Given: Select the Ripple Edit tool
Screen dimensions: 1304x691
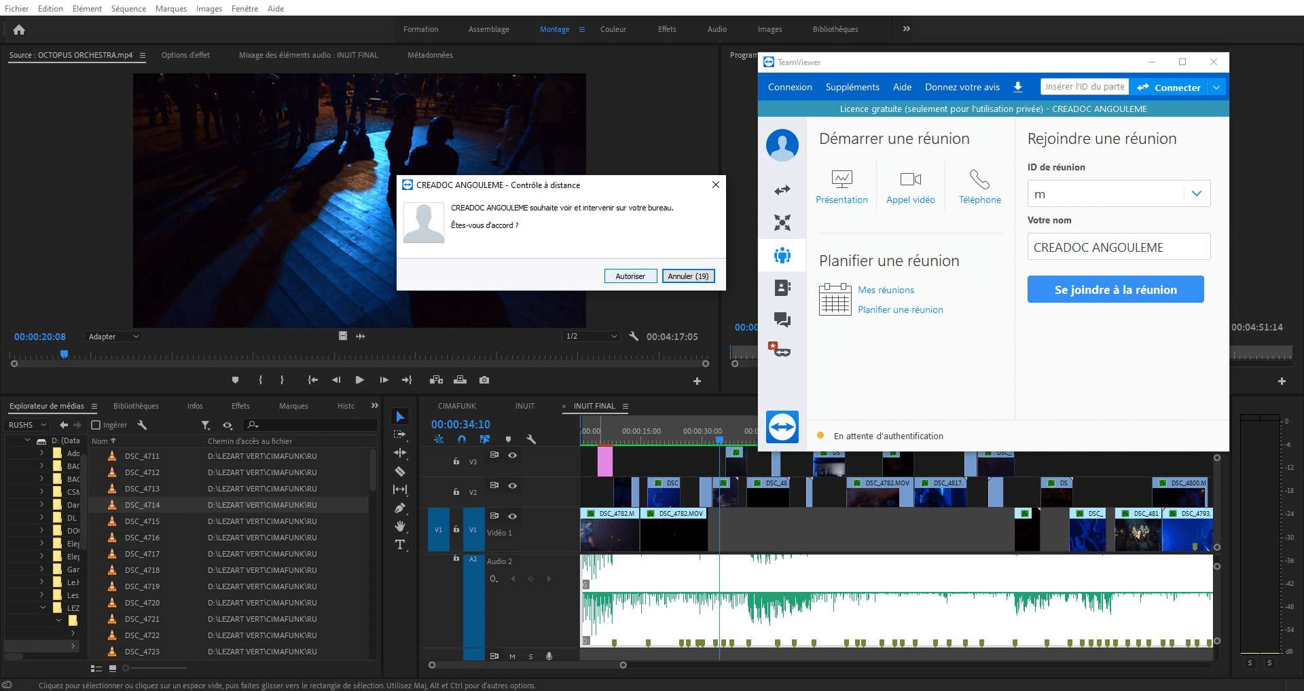Looking at the screenshot, I should click(x=400, y=453).
